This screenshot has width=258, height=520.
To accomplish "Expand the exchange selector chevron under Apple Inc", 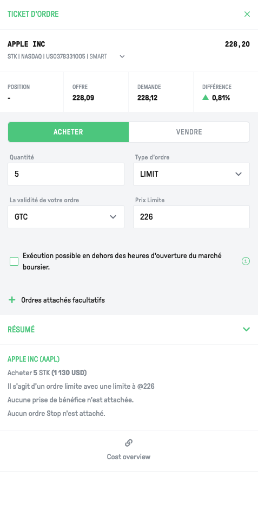I will click(122, 57).
